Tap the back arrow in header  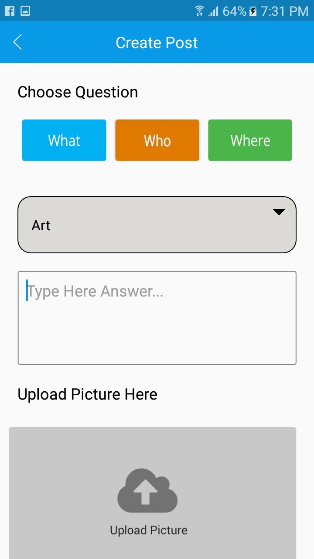(17, 42)
